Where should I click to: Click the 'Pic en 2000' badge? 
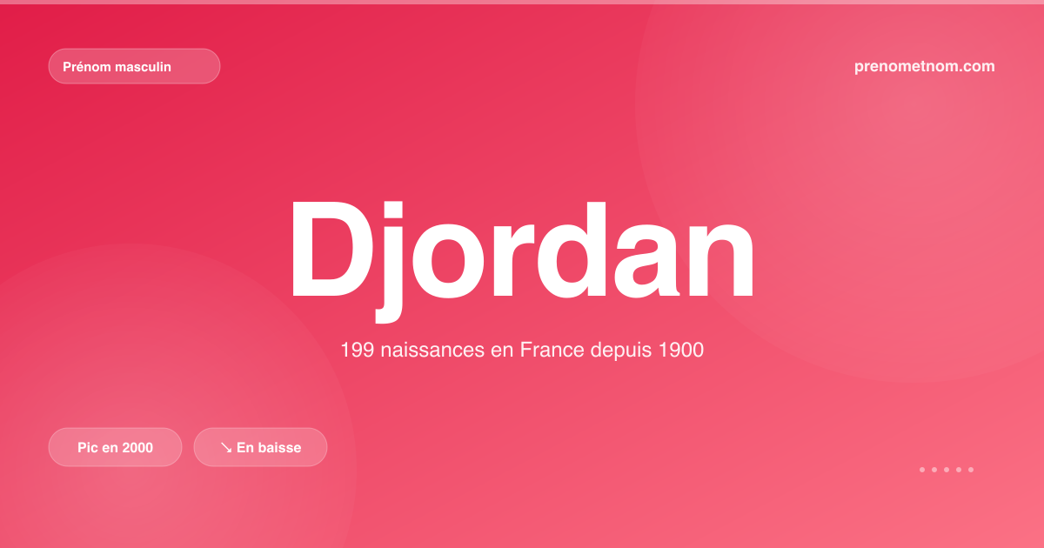(x=115, y=447)
